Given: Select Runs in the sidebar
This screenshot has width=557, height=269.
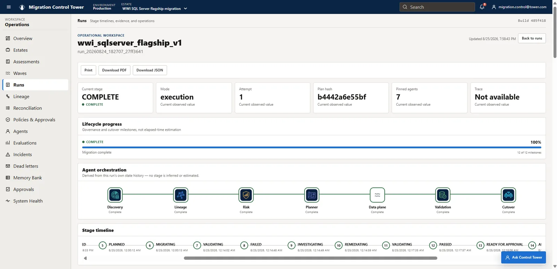Looking at the screenshot, I should click(x=35, y=85).
